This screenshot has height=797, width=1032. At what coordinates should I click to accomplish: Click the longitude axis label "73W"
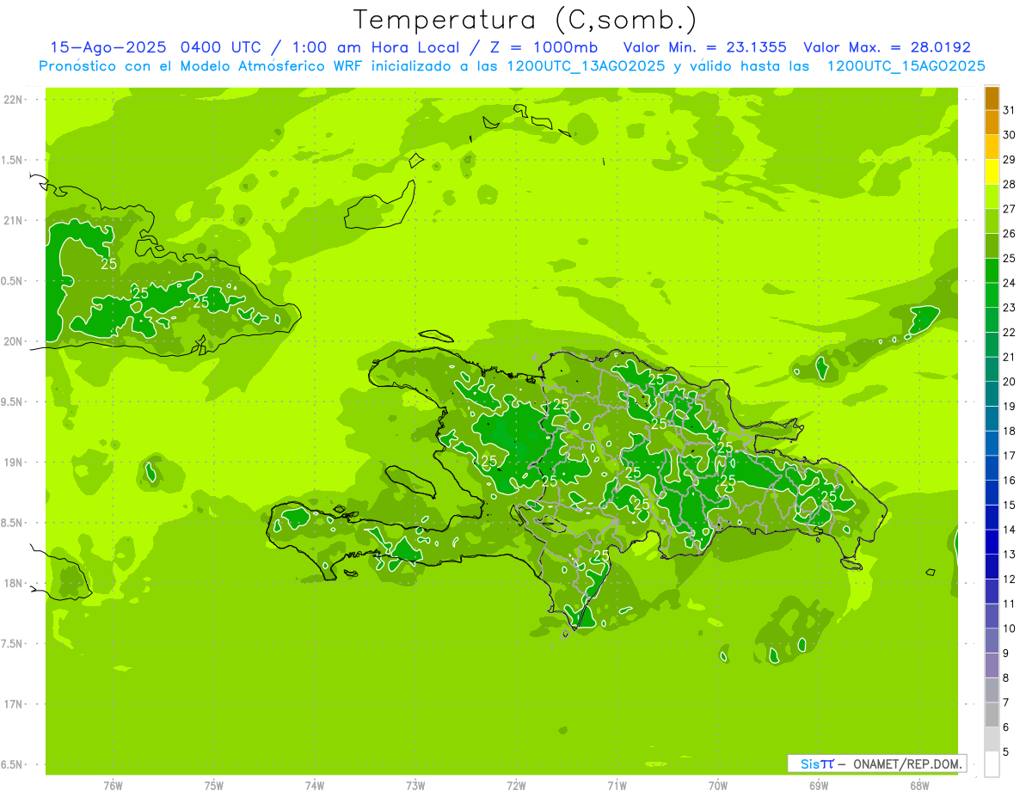tap(415, 786)
